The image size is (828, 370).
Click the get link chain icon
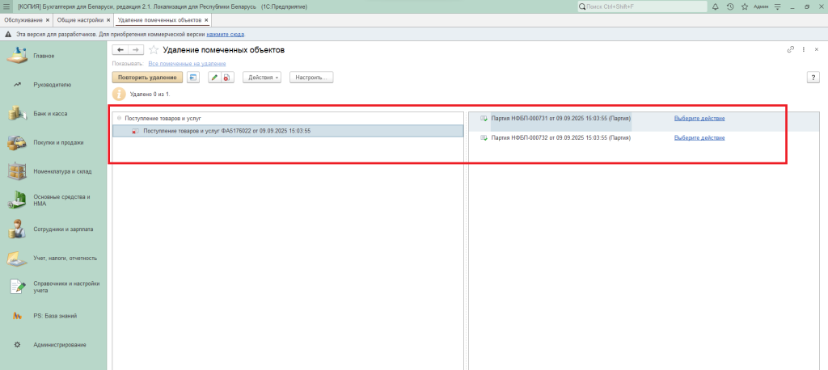point(791,50)
